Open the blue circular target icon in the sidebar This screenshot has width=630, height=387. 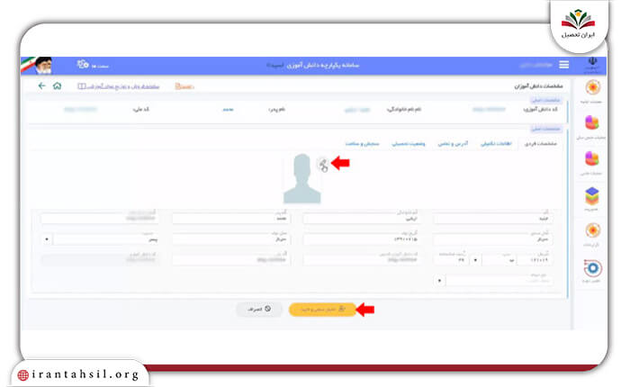[x=592, y=268]
